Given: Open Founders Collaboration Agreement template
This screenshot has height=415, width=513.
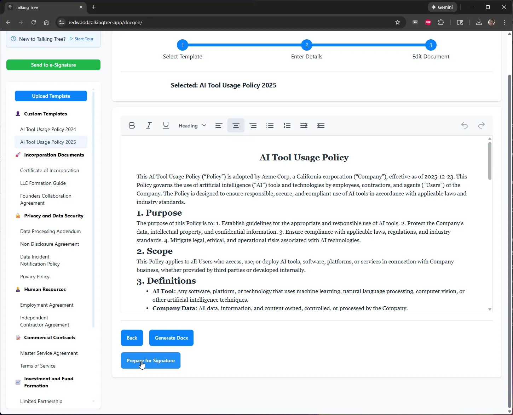Looking at the screenshot, I should pos(46,199).
